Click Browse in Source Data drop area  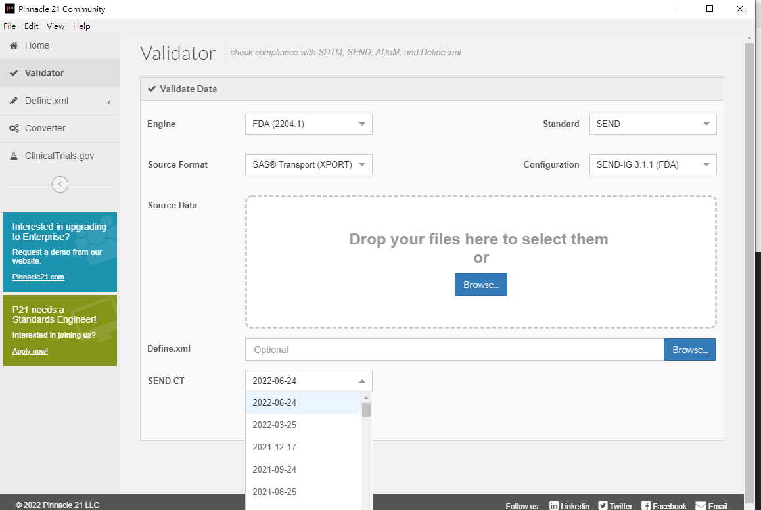coord(481,285)
